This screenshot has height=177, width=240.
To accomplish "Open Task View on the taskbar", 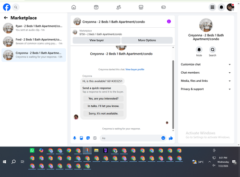I will click(23, 162).
